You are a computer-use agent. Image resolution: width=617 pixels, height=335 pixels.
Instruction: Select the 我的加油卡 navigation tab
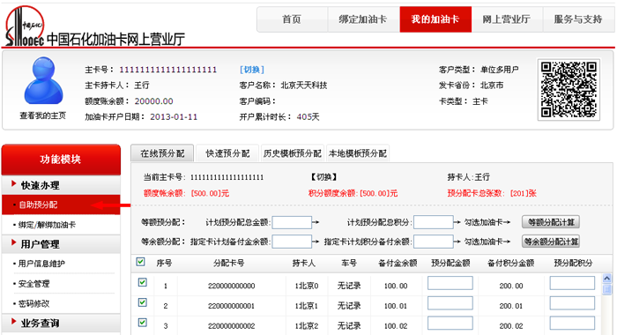point(435,19)
